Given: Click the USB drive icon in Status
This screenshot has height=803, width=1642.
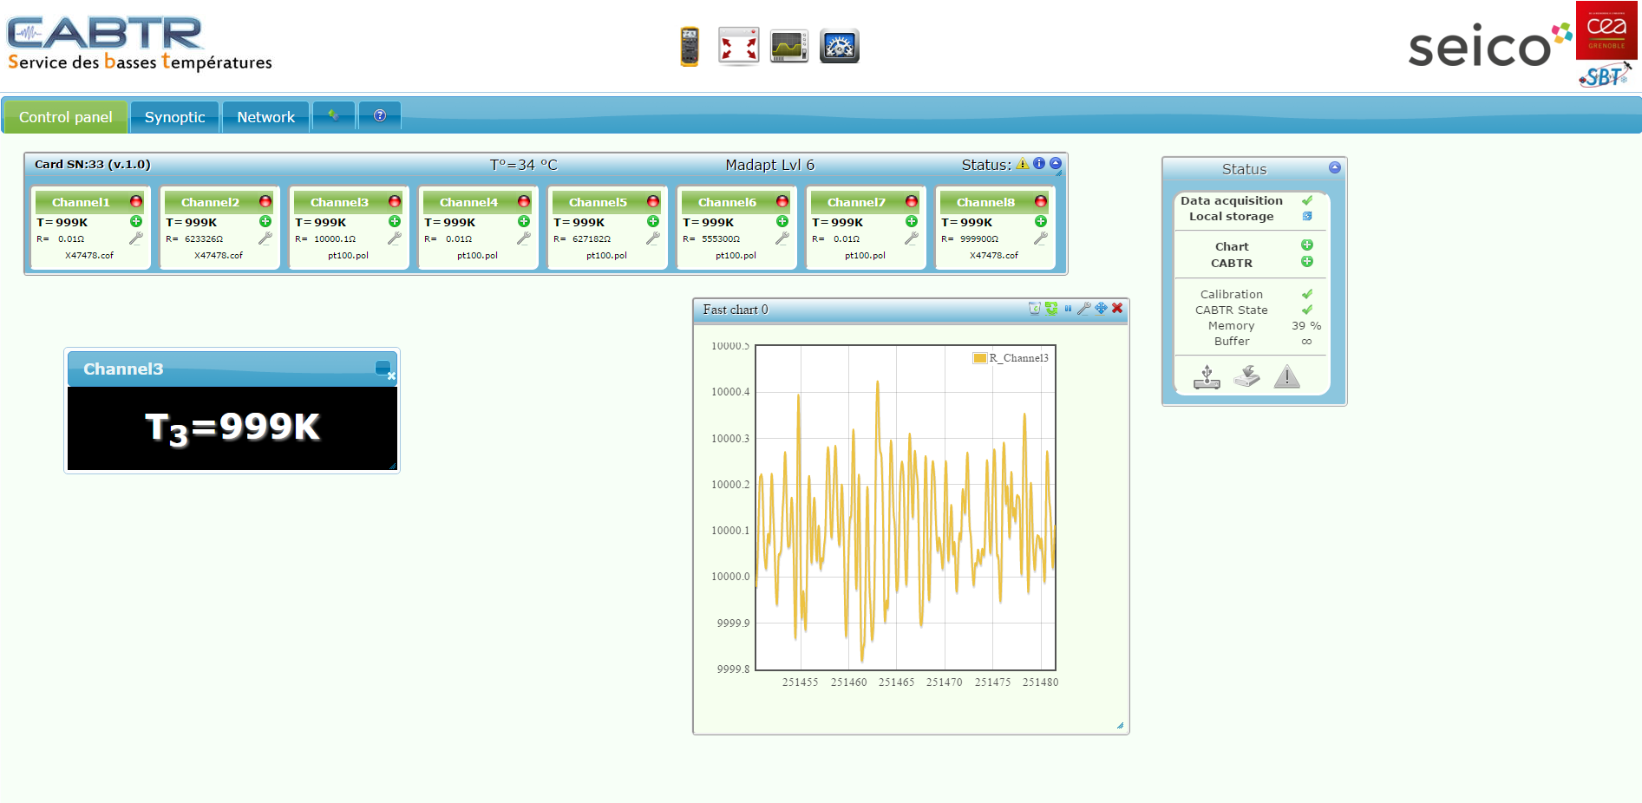Looking at the screenshot, I should [1207, 377].
